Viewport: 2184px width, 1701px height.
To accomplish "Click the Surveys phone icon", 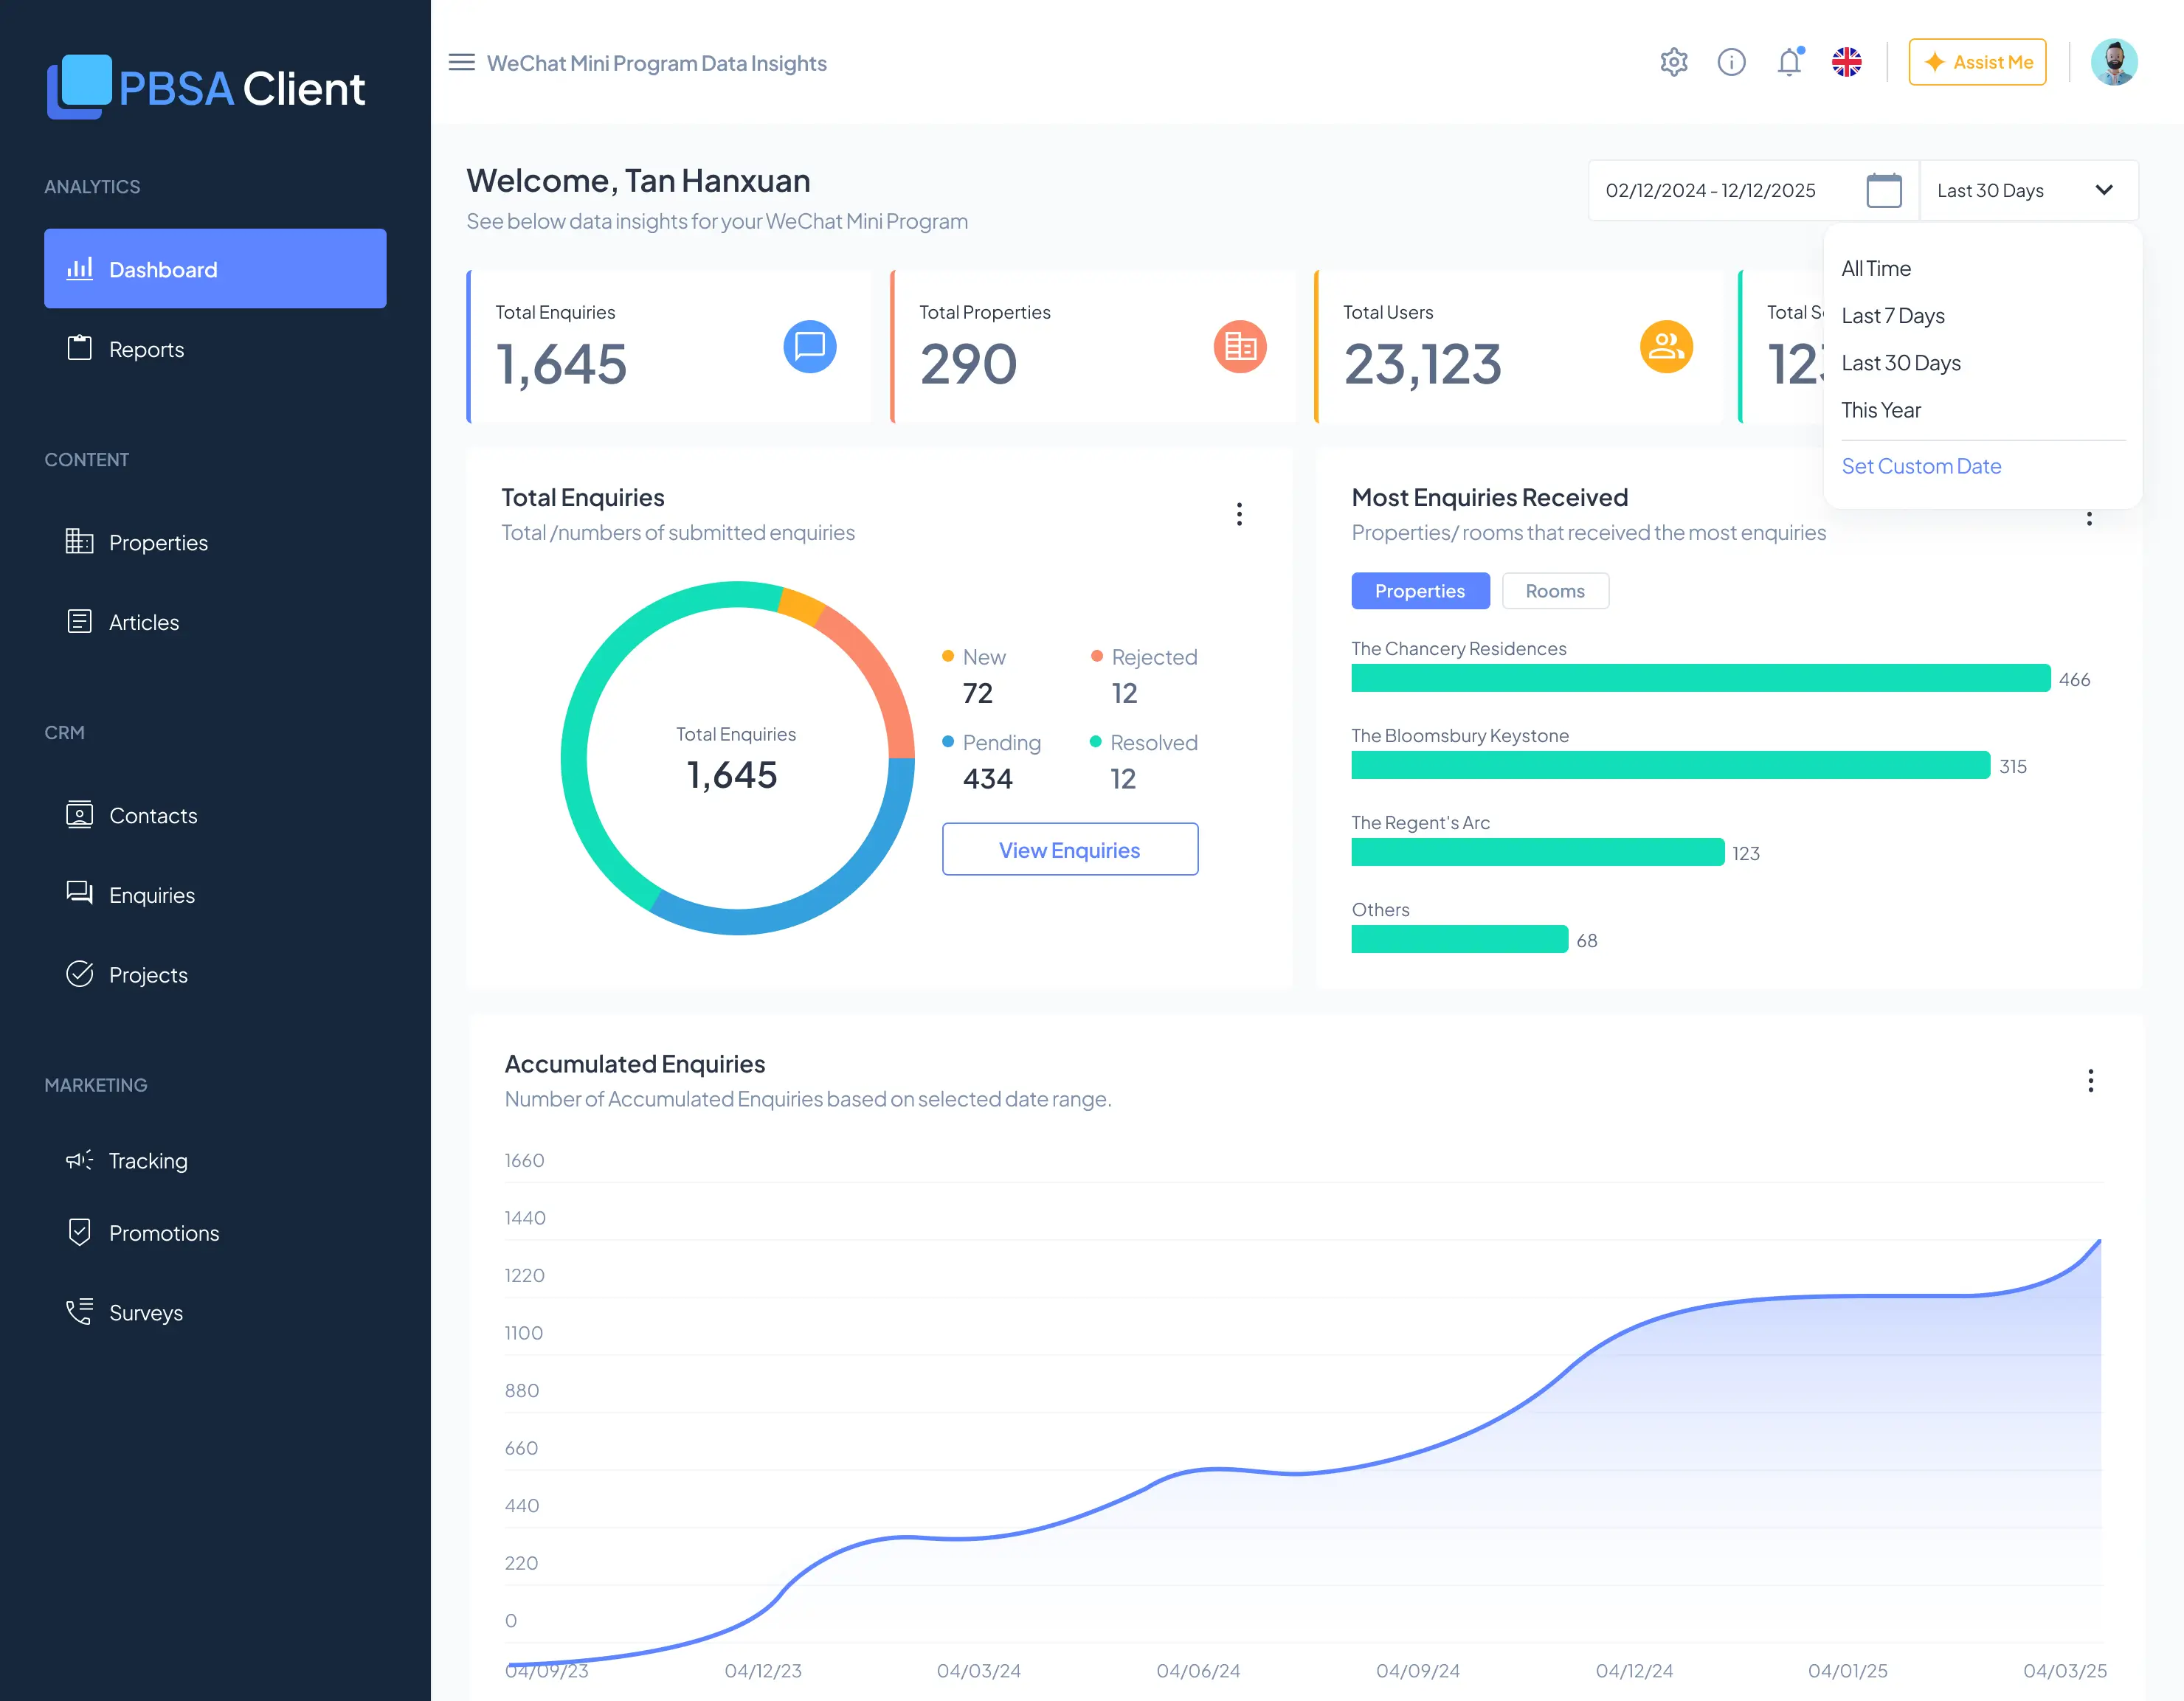I will pos(79,1311).
